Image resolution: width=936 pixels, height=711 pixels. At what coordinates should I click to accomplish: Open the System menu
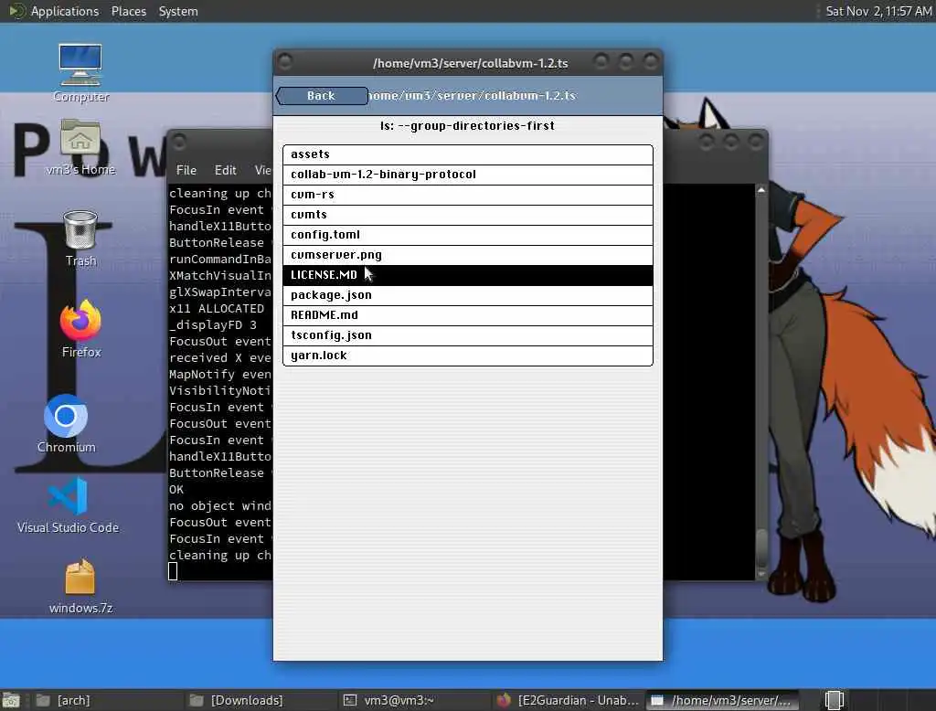(178, 11)
